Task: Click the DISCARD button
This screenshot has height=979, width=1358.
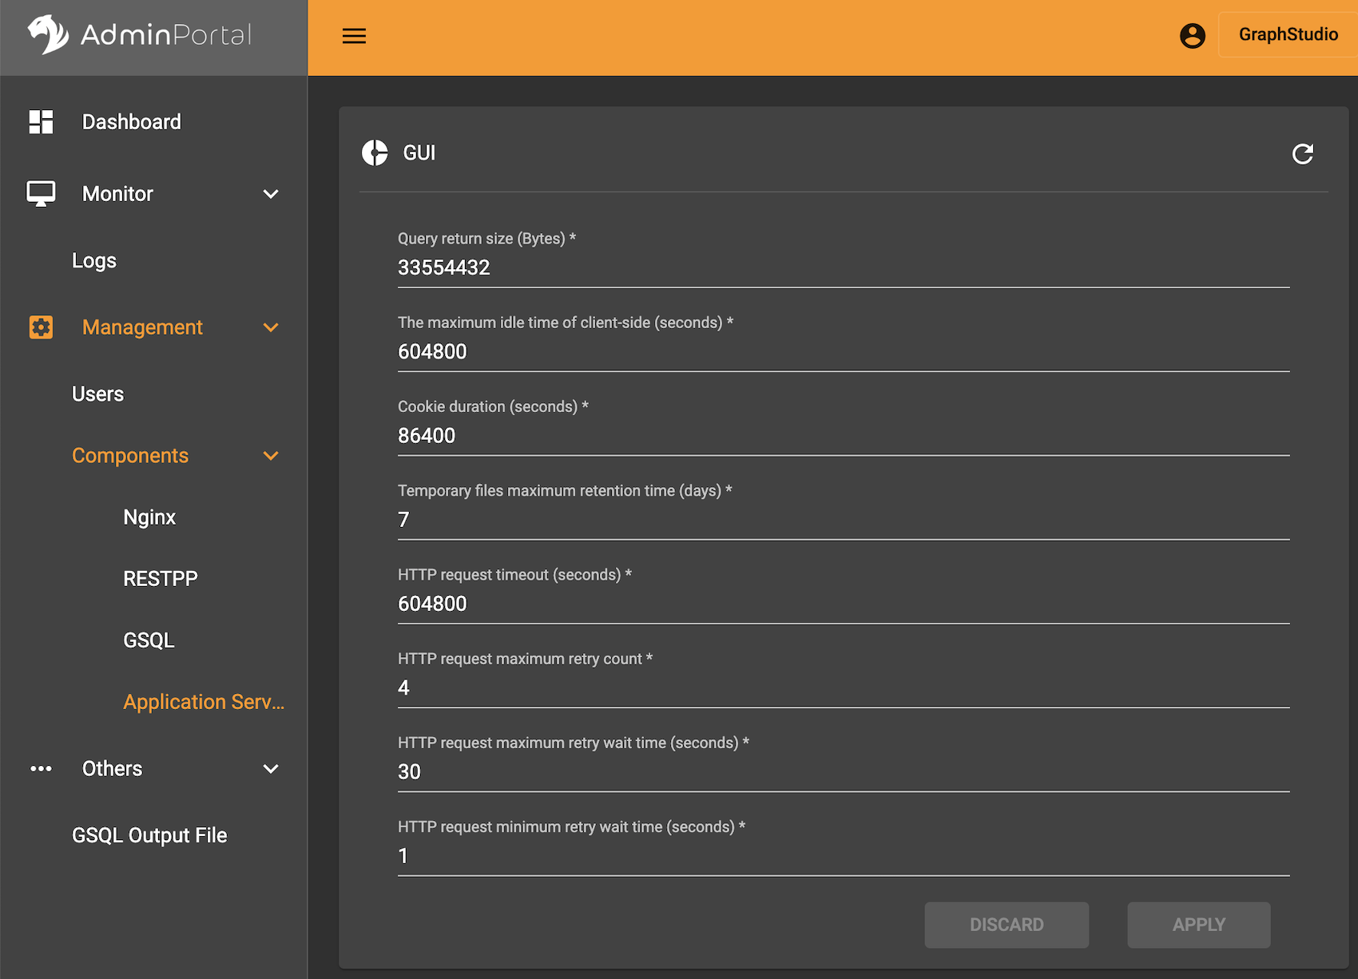Action: 1007,925
